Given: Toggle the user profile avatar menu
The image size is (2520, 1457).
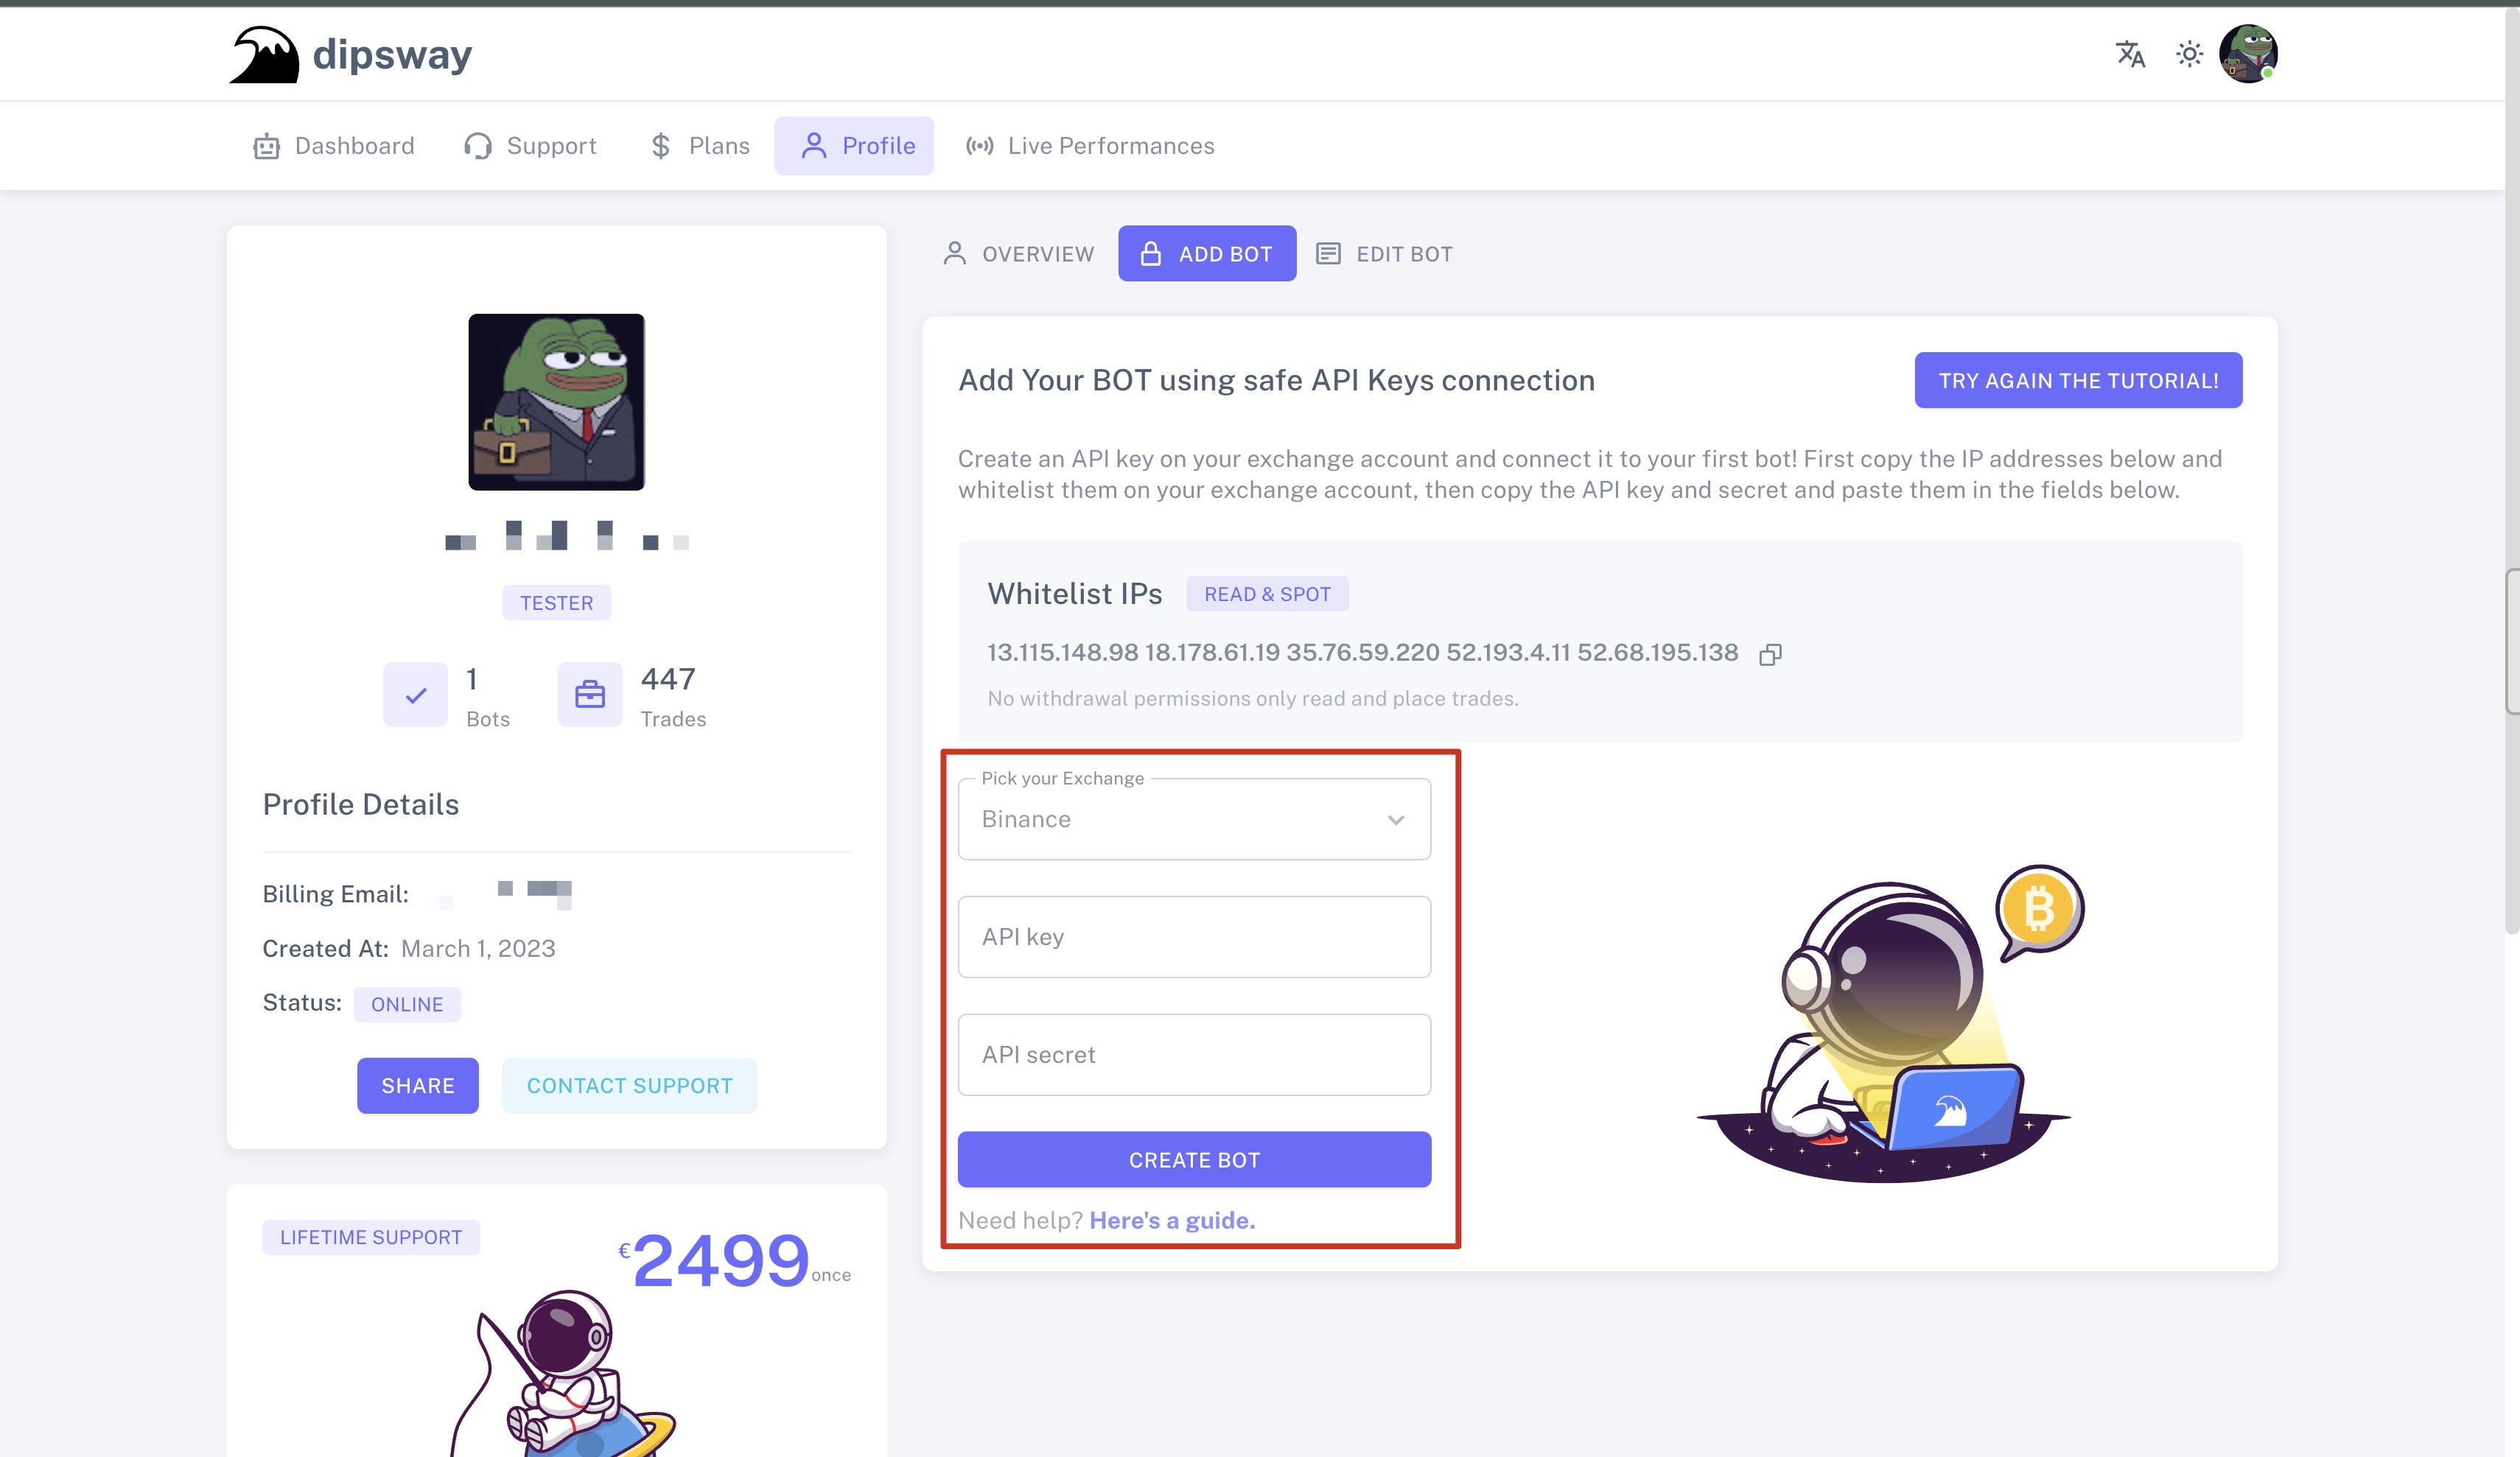Looking at the screenshot, I should [x=2250, y=54].
